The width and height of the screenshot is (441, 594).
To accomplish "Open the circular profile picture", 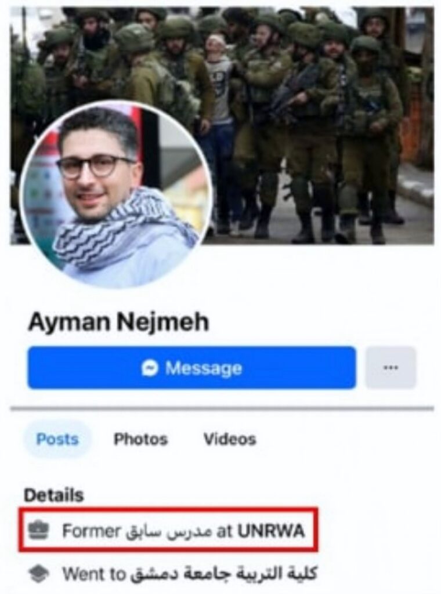I will click(x=116, y=194).
